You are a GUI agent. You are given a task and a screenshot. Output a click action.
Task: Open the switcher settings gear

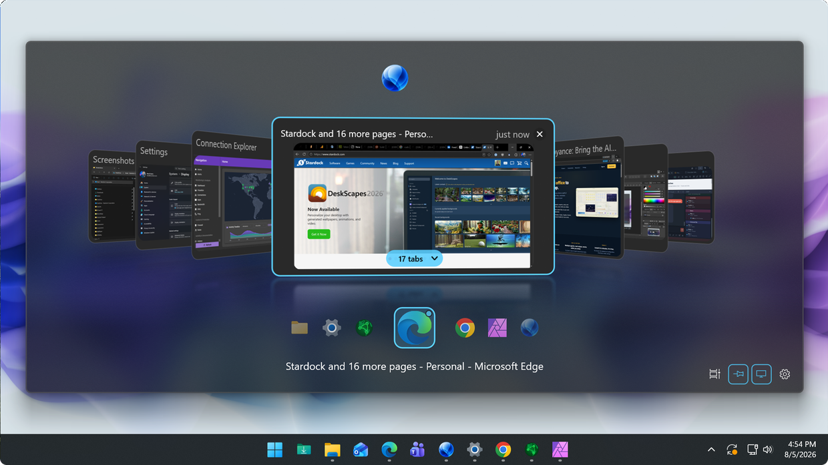[x=785, y=374]
